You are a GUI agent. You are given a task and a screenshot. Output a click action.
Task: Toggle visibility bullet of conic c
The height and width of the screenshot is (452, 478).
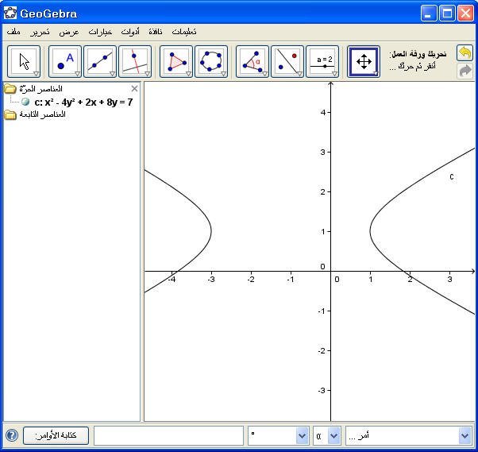tap(25, 102)
